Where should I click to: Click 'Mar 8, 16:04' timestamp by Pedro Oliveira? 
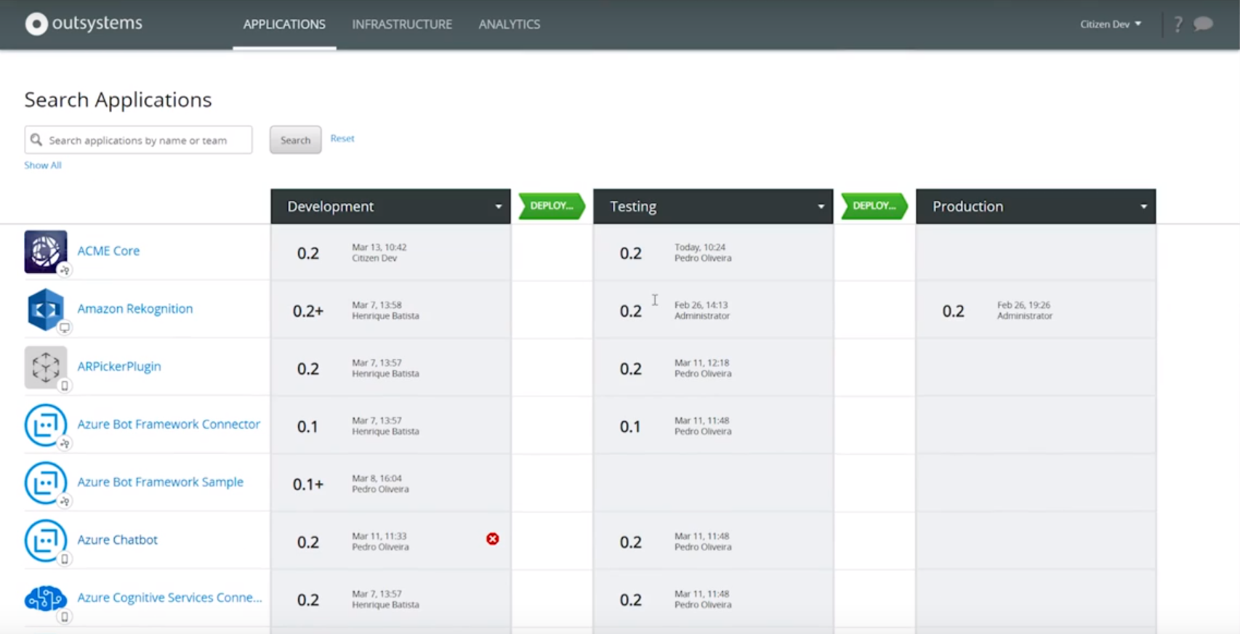click(x=377, y=478)
